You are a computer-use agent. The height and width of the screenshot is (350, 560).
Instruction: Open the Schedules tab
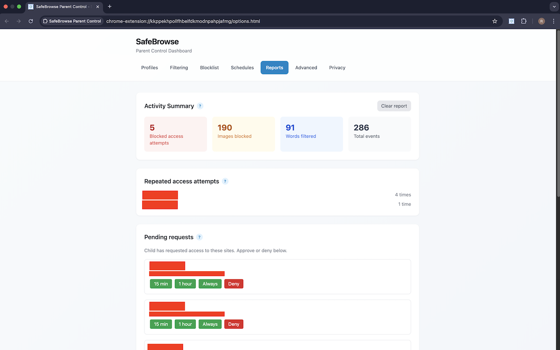click(x=242, y=68)
